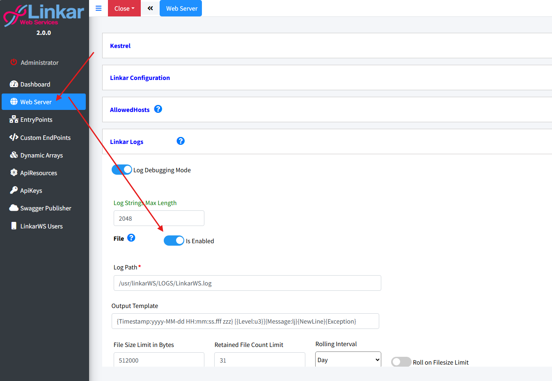The height and width of the screenshot is (381, 552).
Task: Open Swagger Publisher page
Action: pos(46,208)
